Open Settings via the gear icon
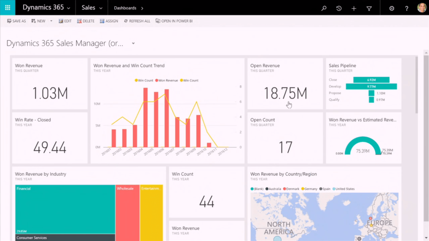This screenshot has width=429, height=241. point(391,8)
